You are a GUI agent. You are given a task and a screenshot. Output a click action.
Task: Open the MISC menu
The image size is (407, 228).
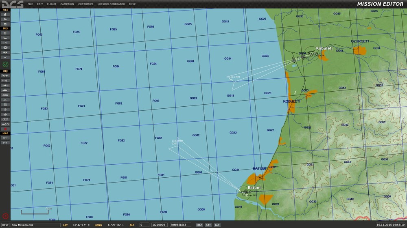(x=132, y=4)
